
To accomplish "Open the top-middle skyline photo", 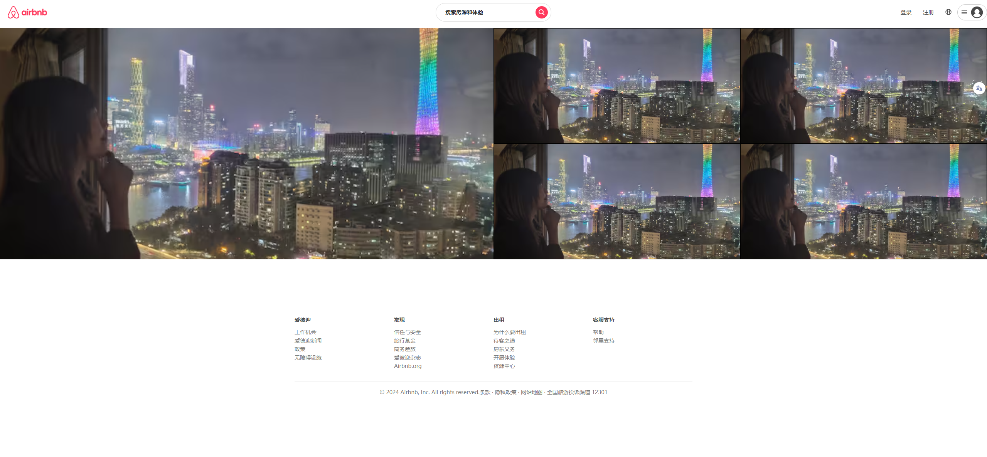I will (x=616, y=86).
